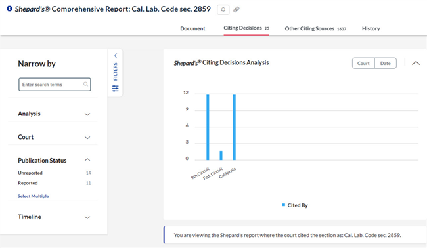The height and width of the screenshot is (248, 427).
Task: Open the History tab
Action: pos(371,28)
